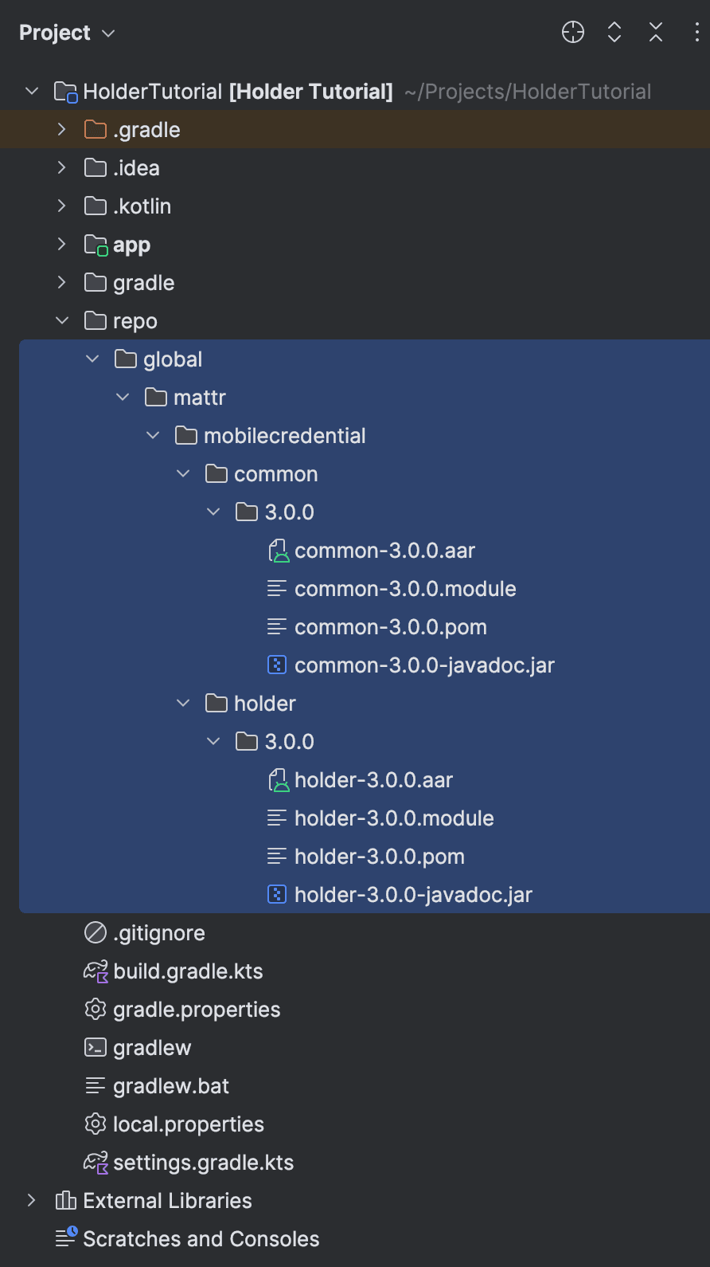Click the archive icon of holder-3.0.0-javadoc.jar
This screenshot has width=710, height=1267.
pyautogui.click(x=277, y=895)
